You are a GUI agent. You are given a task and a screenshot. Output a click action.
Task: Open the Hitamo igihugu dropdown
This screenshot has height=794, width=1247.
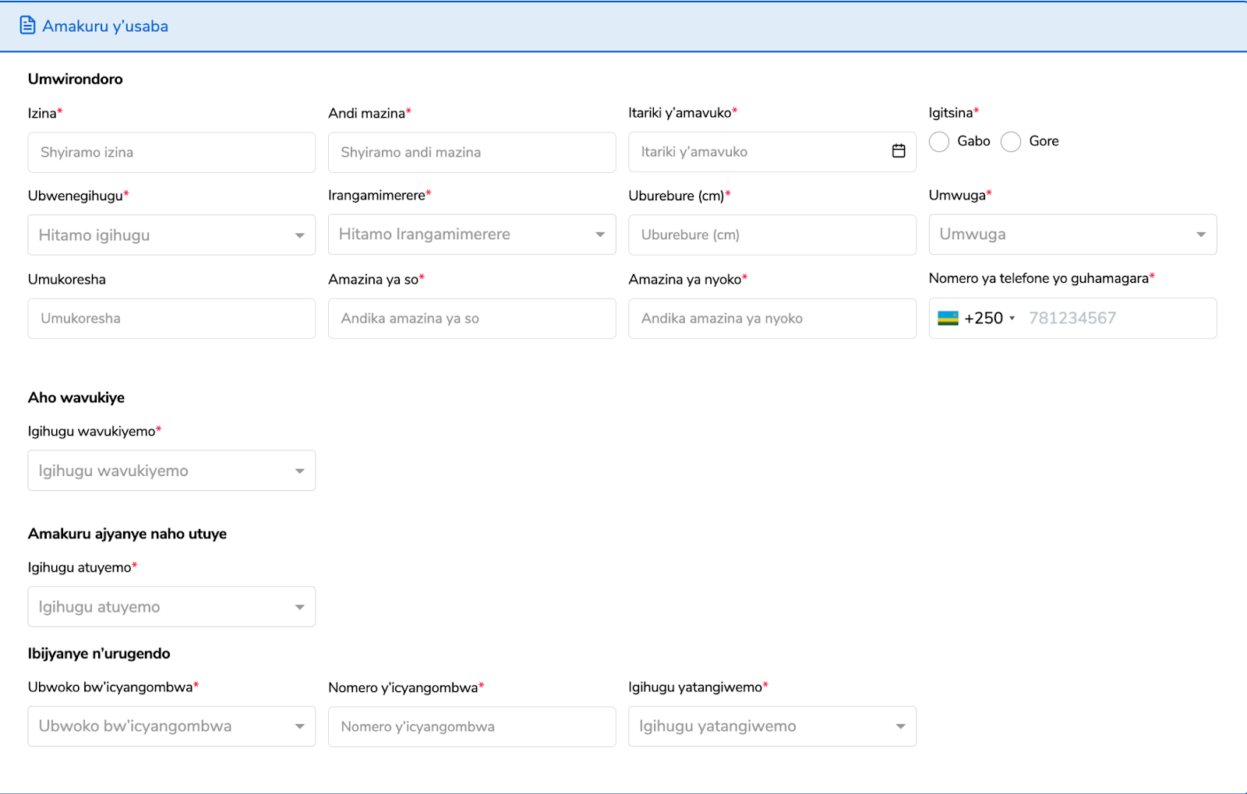[171, 235]
